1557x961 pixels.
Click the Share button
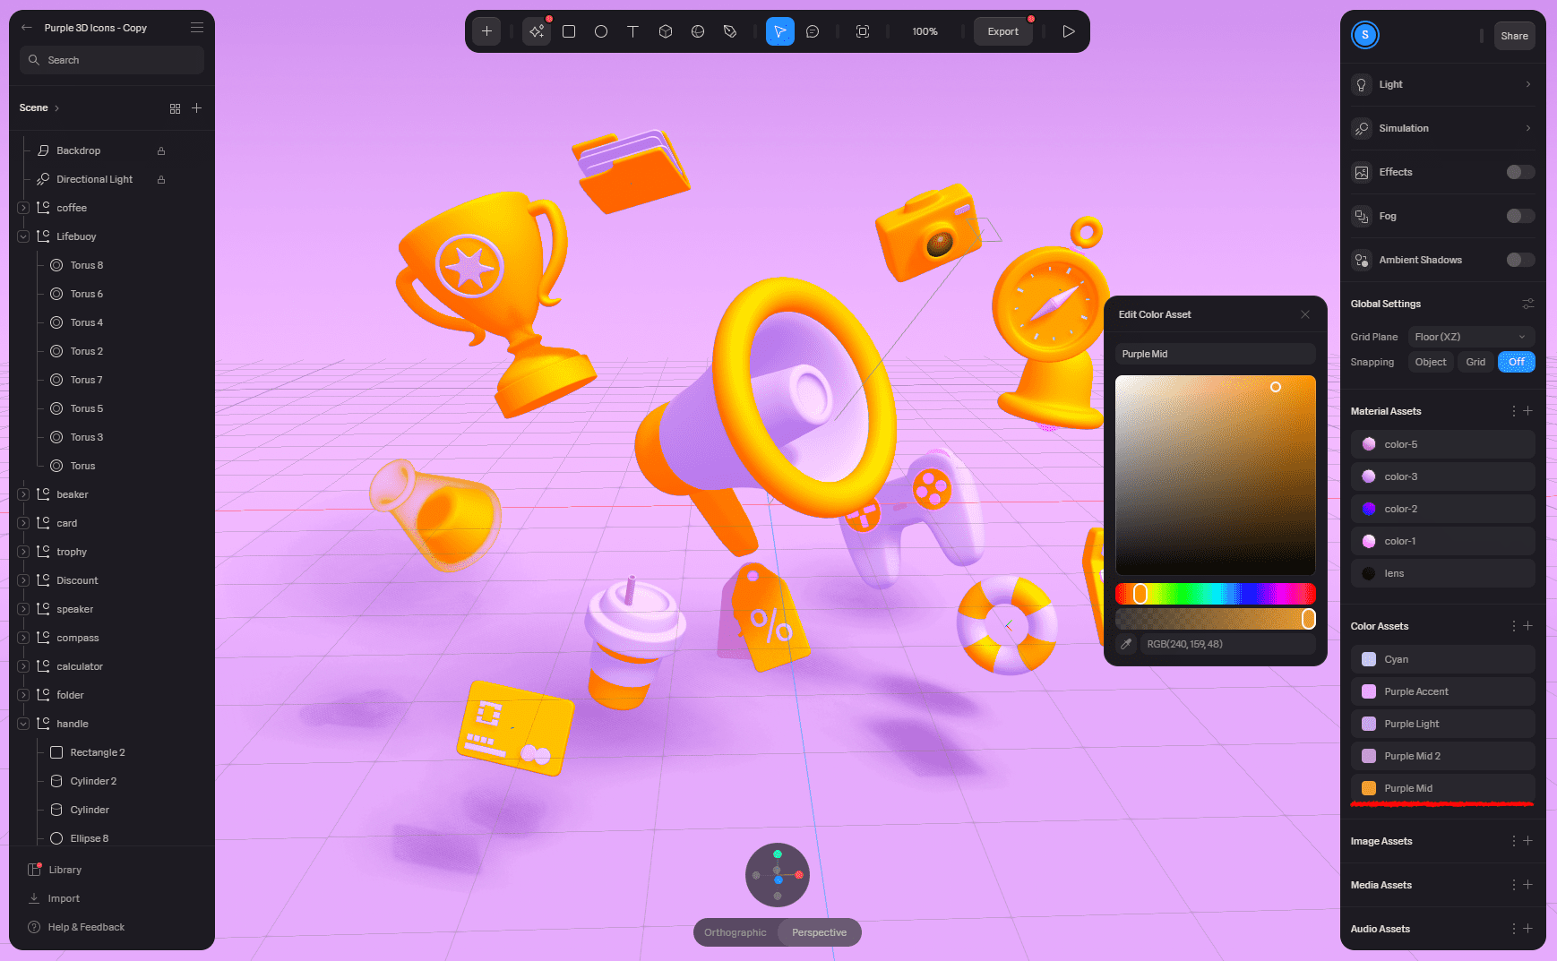[x=1515, y=36]
